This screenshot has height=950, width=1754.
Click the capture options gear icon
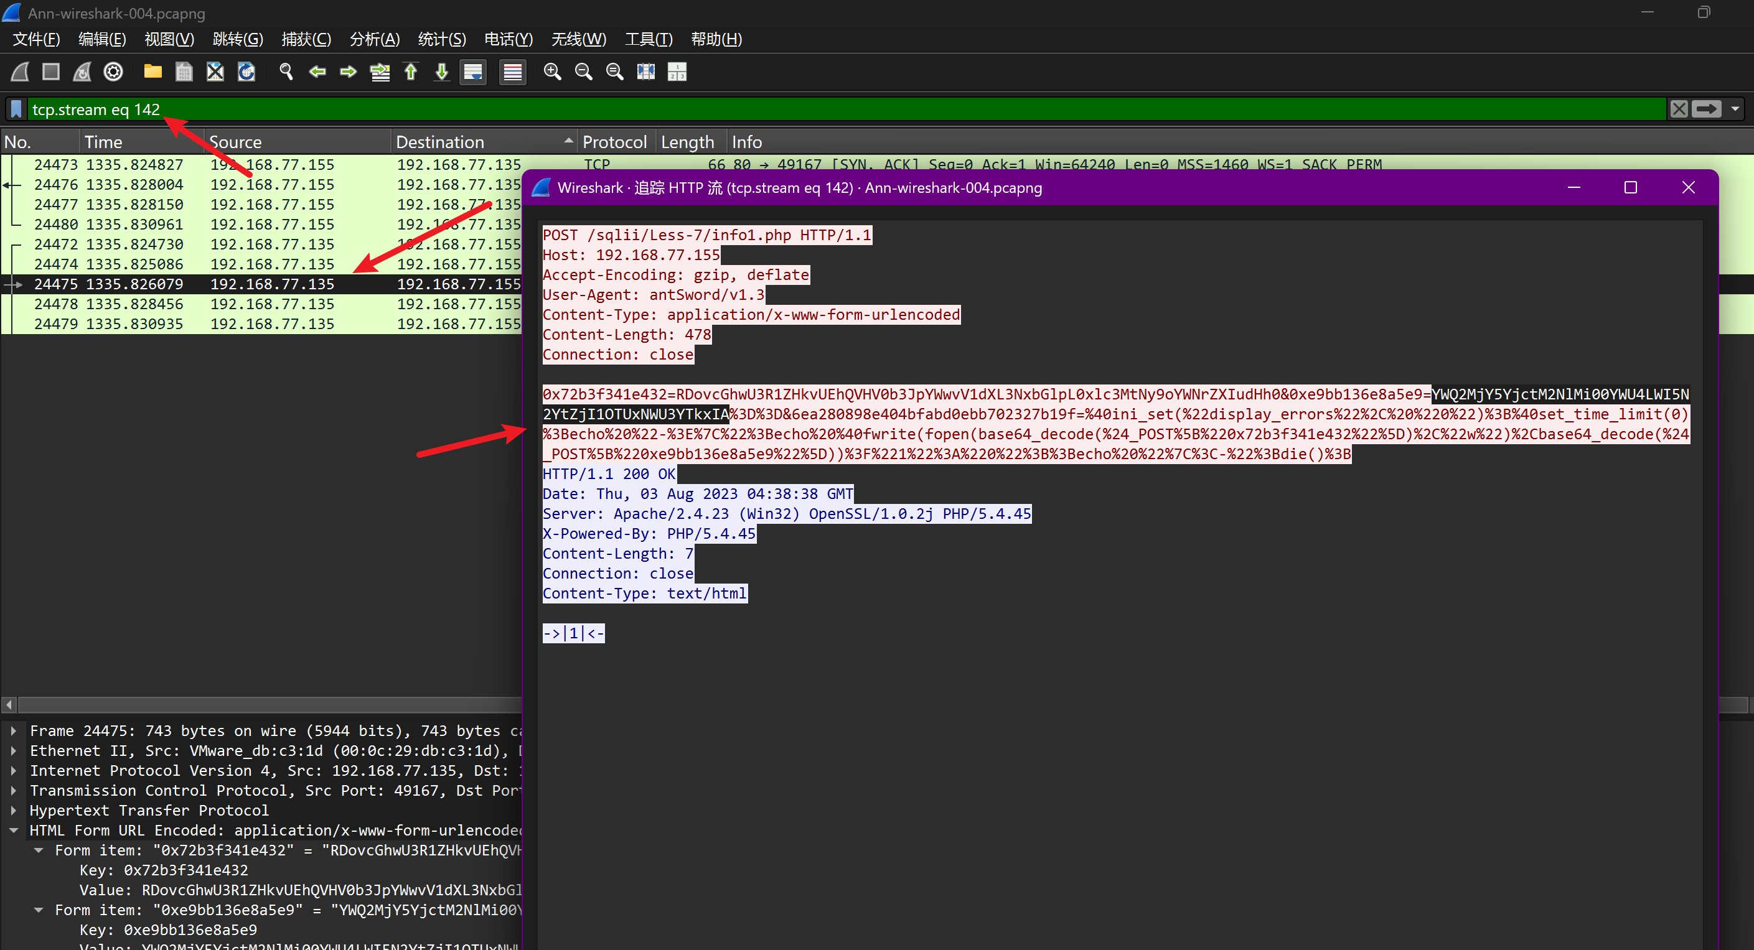[114, 72]
